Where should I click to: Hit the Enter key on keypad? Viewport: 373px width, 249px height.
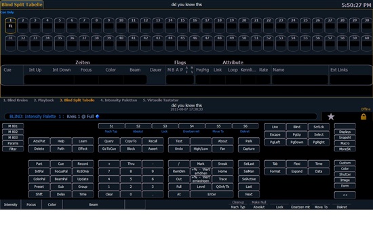(212, 194)
